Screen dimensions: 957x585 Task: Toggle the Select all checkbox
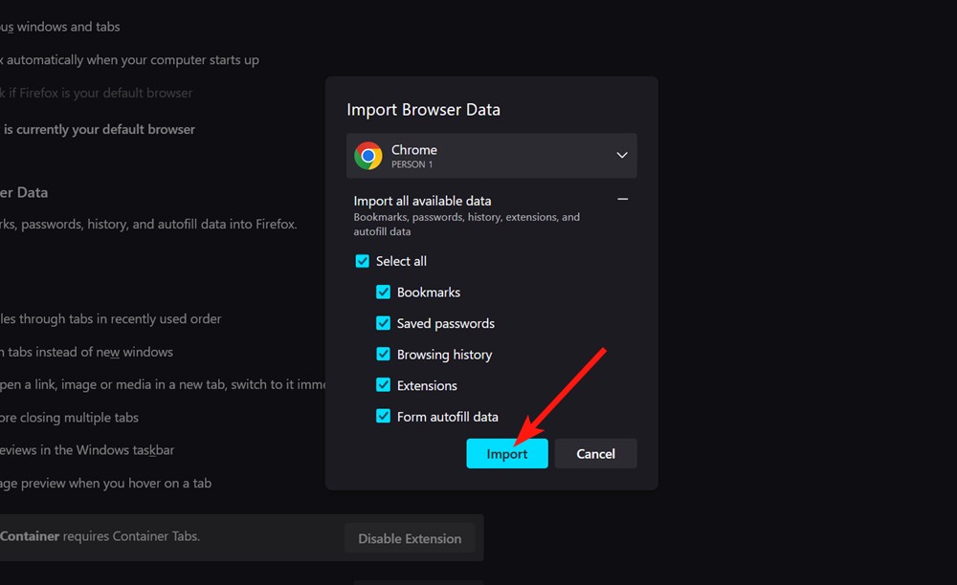[362, 261]
